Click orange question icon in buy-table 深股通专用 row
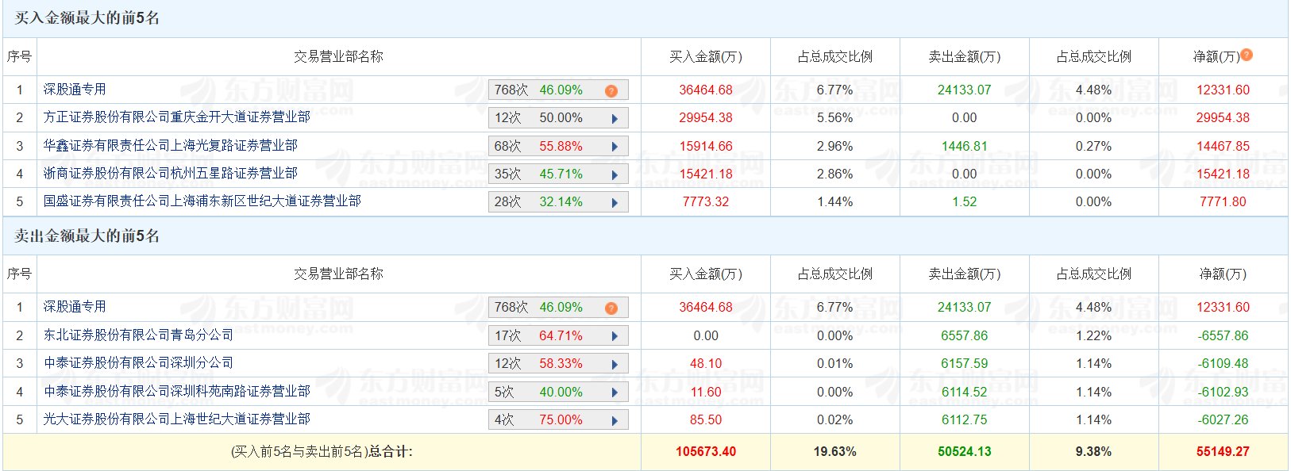The height and width of the screenshot is (471, 1291). point(611,91)
